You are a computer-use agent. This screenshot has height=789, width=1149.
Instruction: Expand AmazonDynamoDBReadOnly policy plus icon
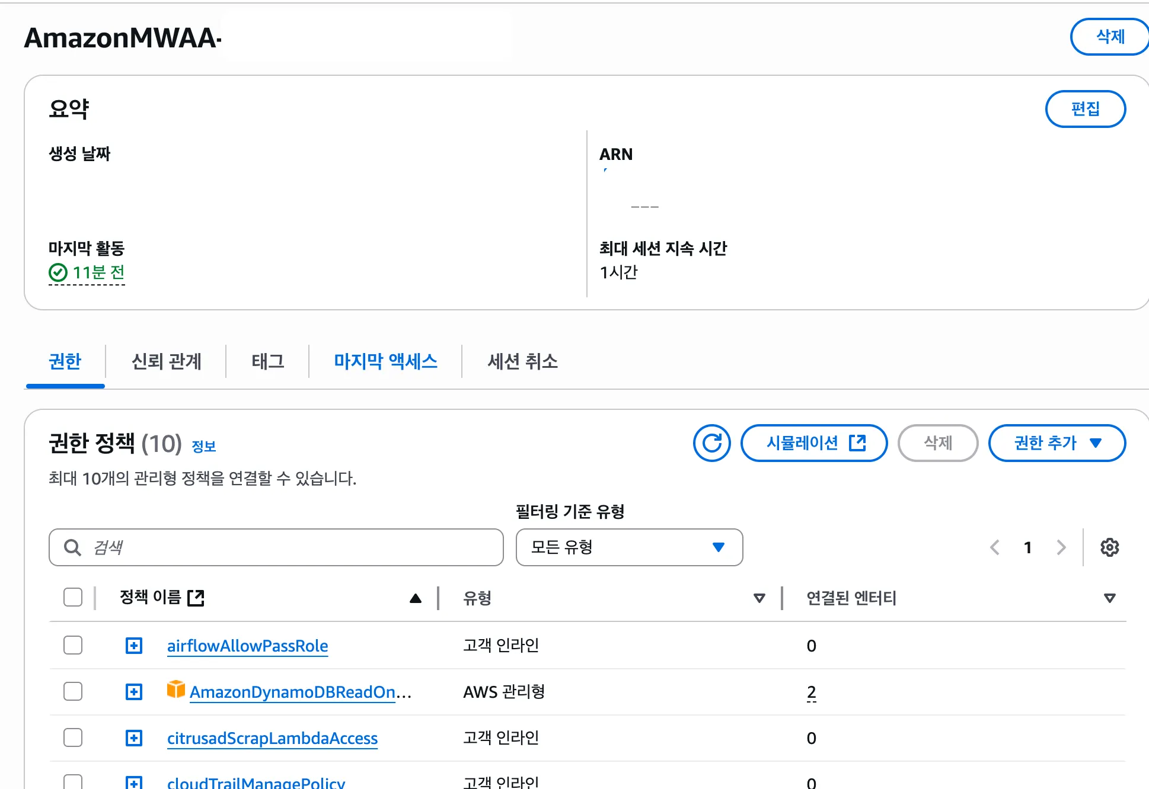pos(134,692)
